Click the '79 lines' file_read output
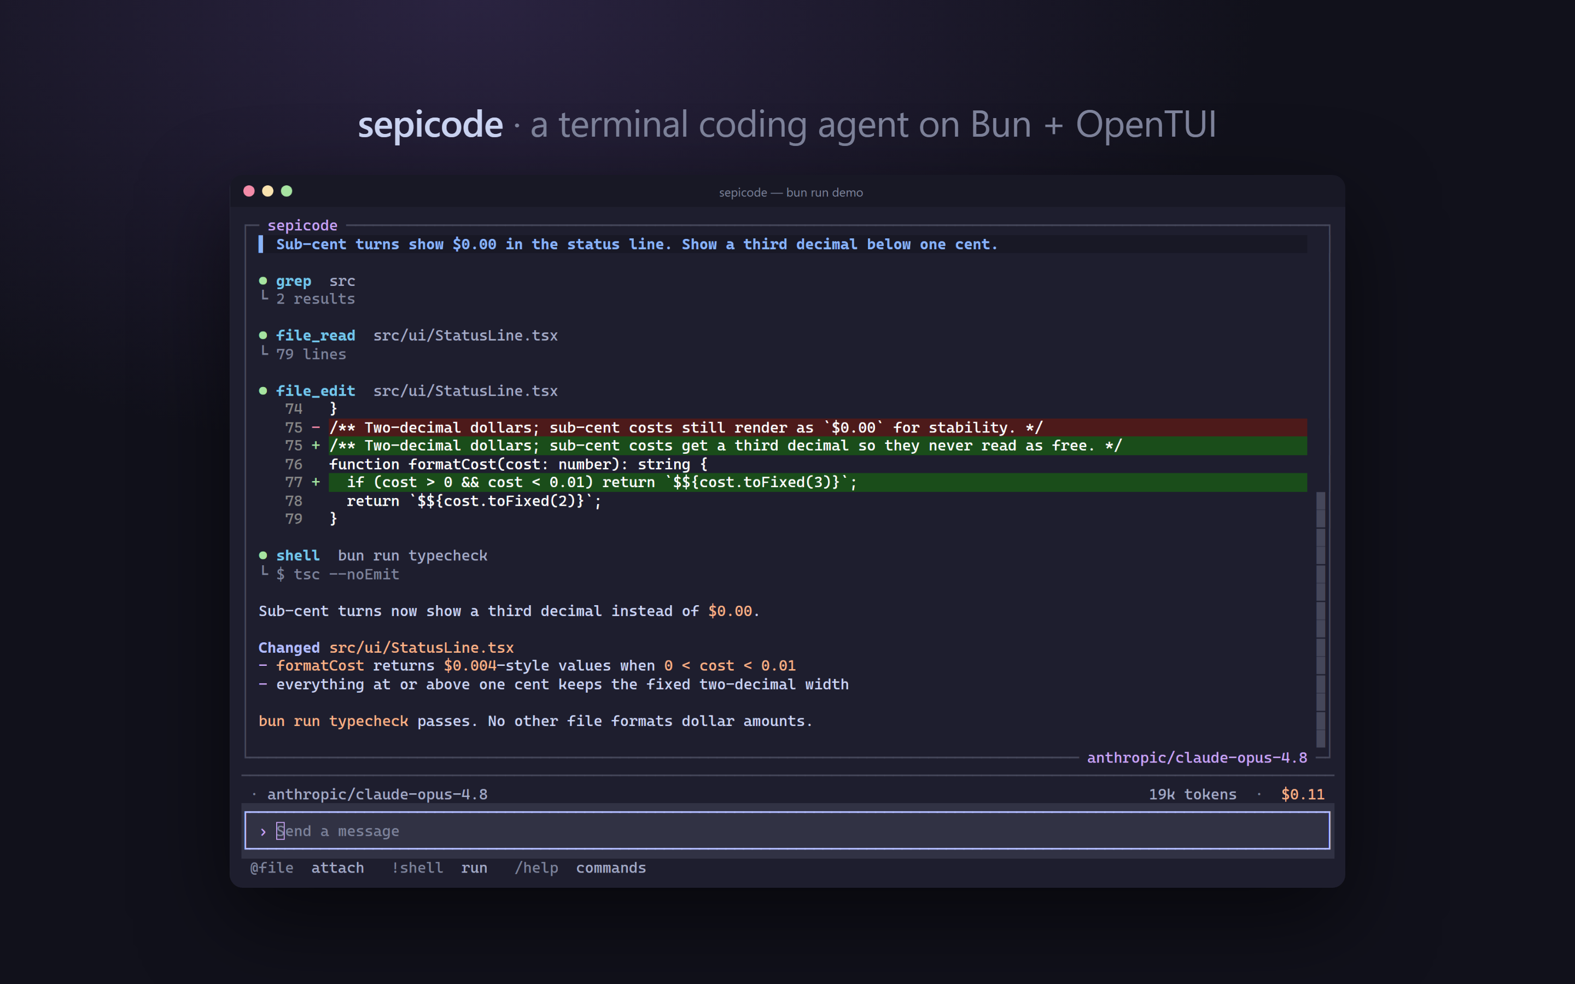The image size is (1575, 984). 311,355
